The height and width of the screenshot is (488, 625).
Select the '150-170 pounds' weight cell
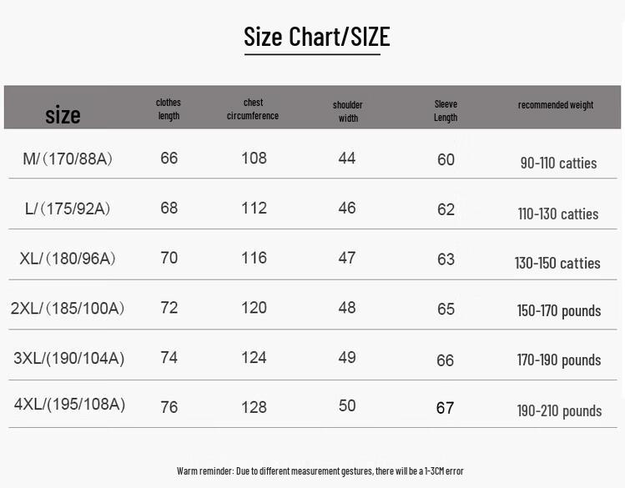[x=559, y=311]
